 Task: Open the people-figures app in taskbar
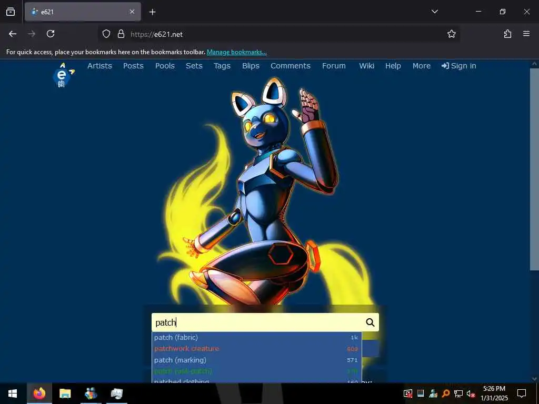tap(91, 393)
